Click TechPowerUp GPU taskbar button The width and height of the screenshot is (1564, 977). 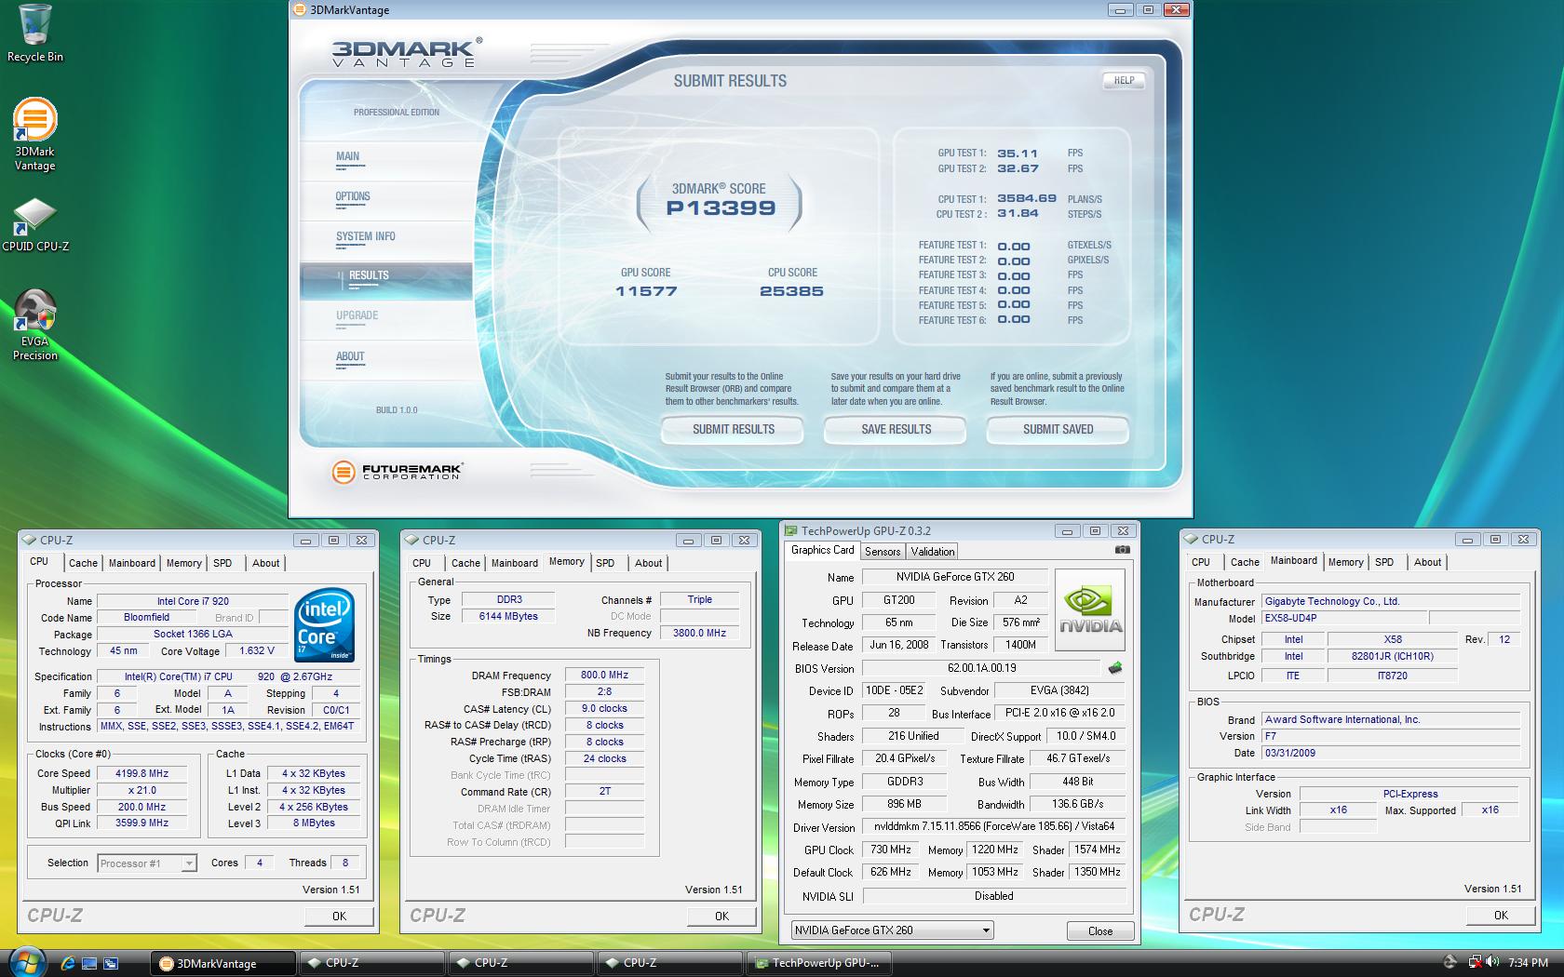819,963
